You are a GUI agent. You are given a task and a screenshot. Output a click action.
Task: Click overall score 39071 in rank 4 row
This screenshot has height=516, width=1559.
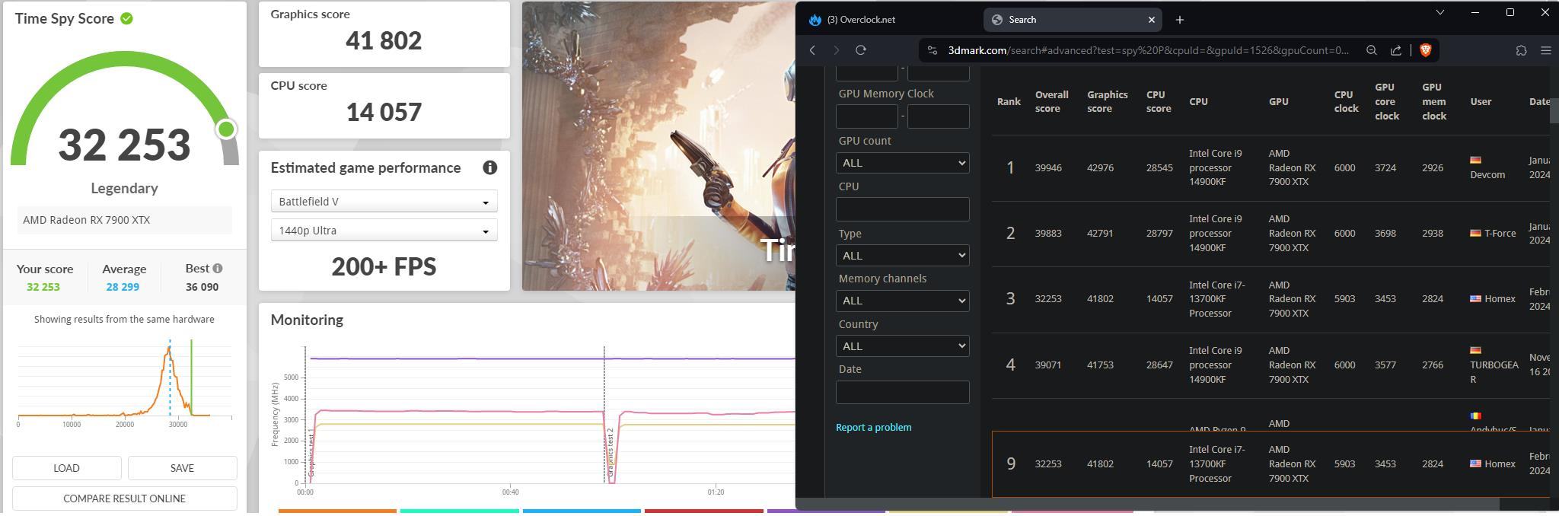pos(1048,365)
